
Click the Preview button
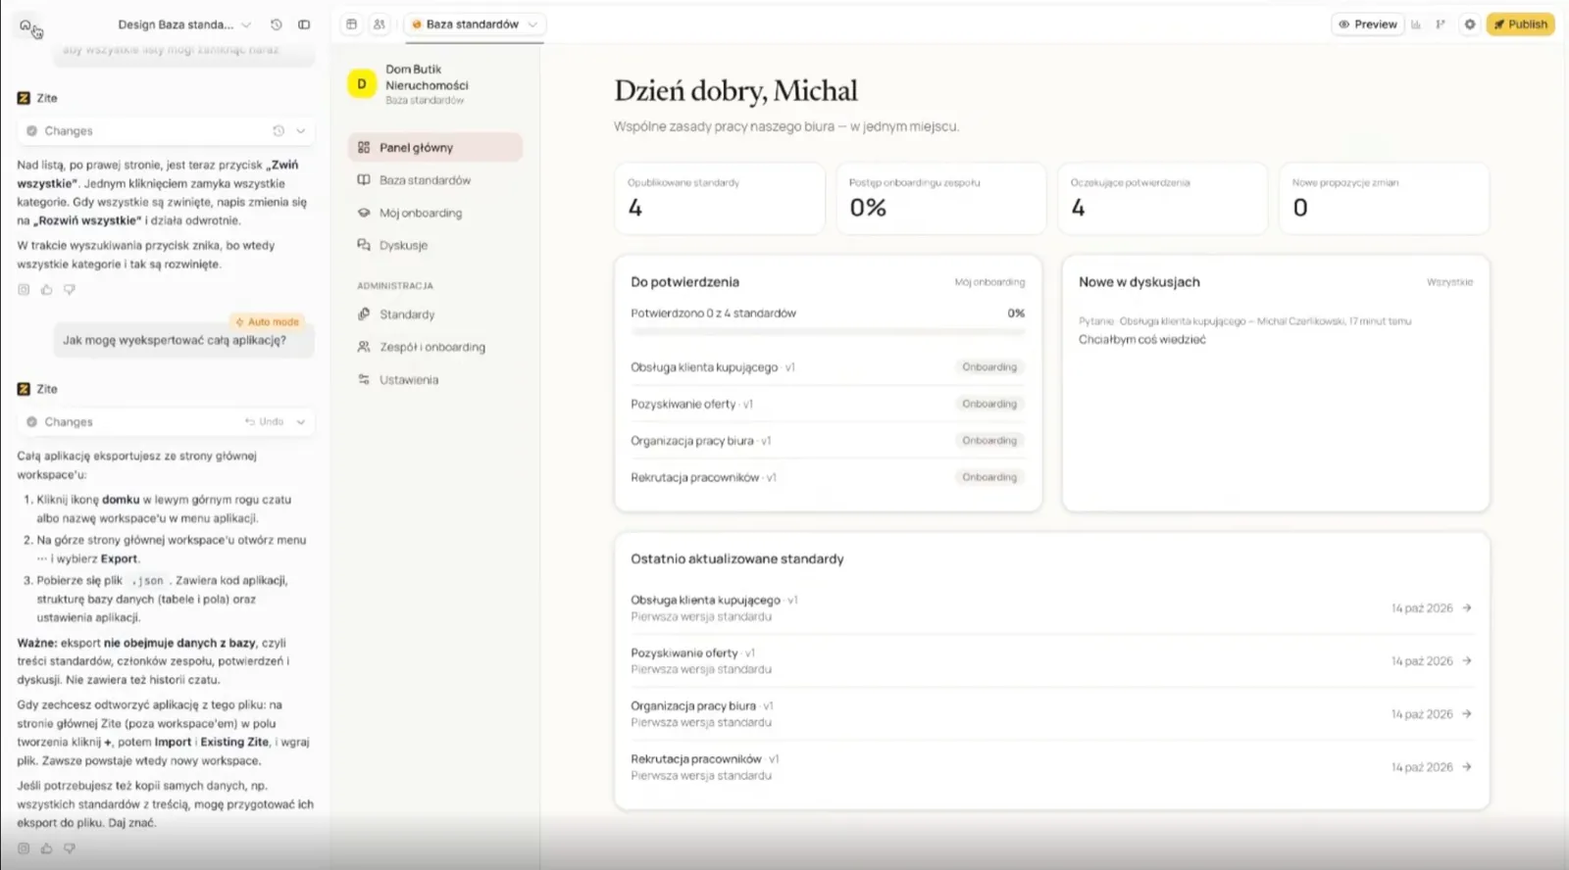click(1368, 24)
